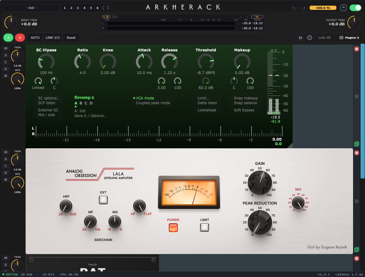Select the I/O meter tab

click(x=115, y=17)
